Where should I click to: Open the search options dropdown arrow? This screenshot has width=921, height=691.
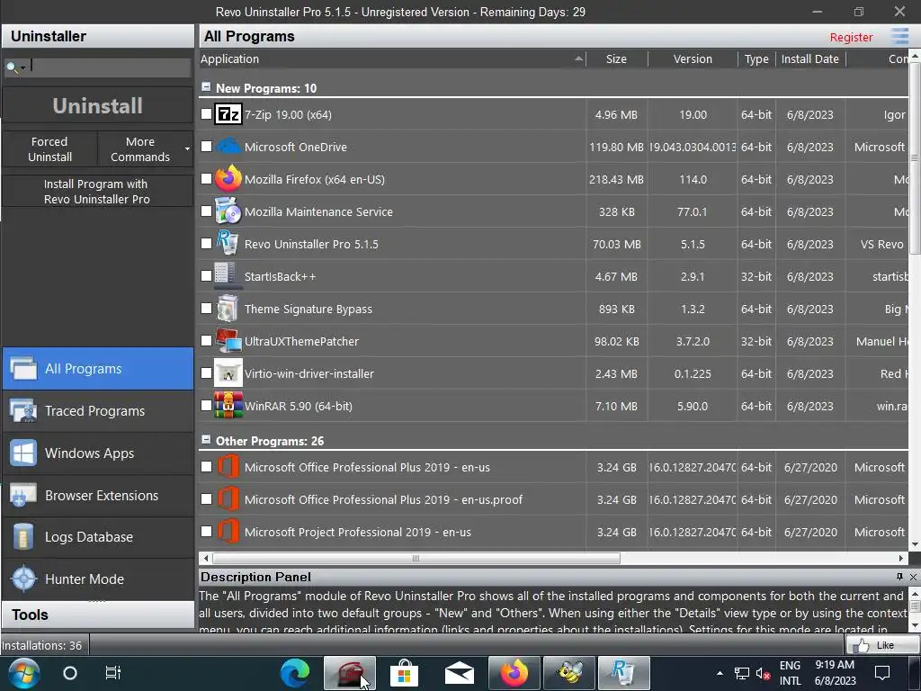(x=22, y=68)
